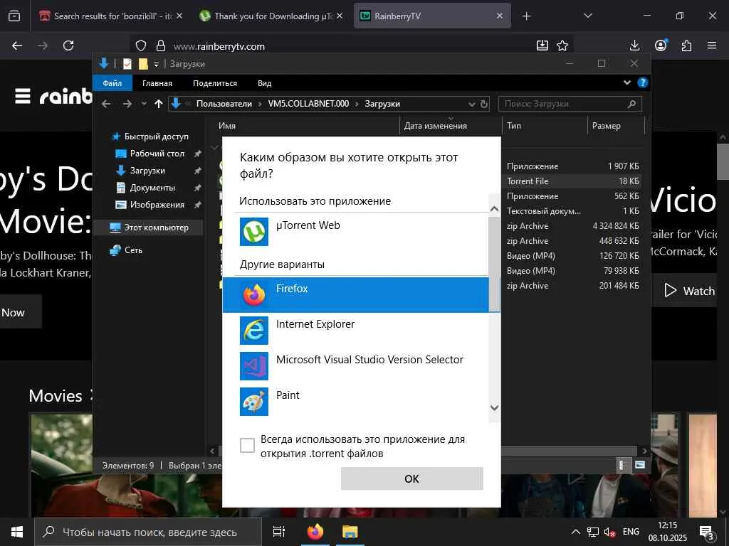Screen dimensions: 729x546
Task: Select the Видео (MP4) 126 720 КБ row
Action: 573,256
